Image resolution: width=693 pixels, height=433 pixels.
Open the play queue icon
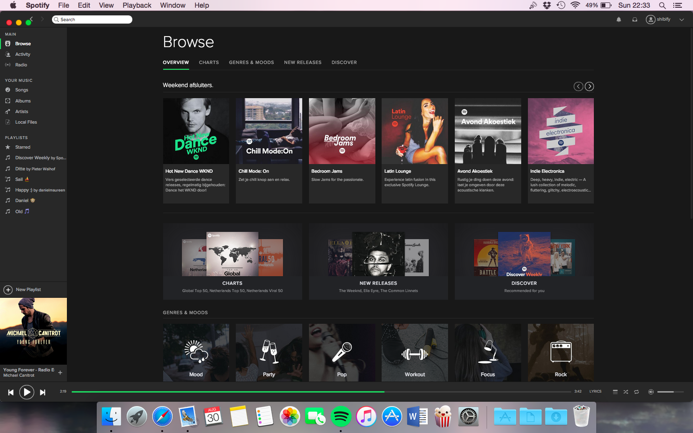pos(615,392)
